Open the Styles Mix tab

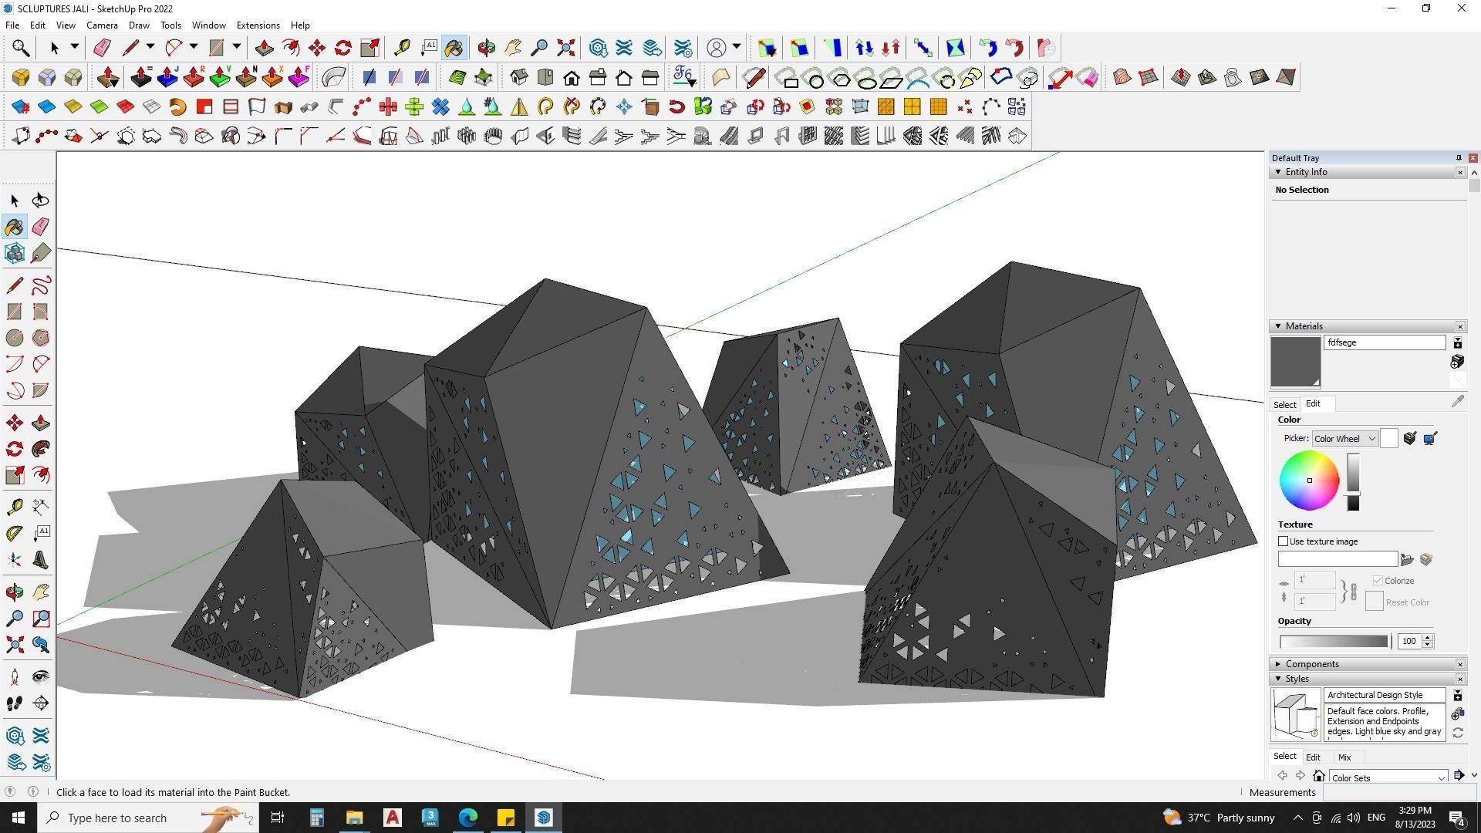click(1344, 757)
